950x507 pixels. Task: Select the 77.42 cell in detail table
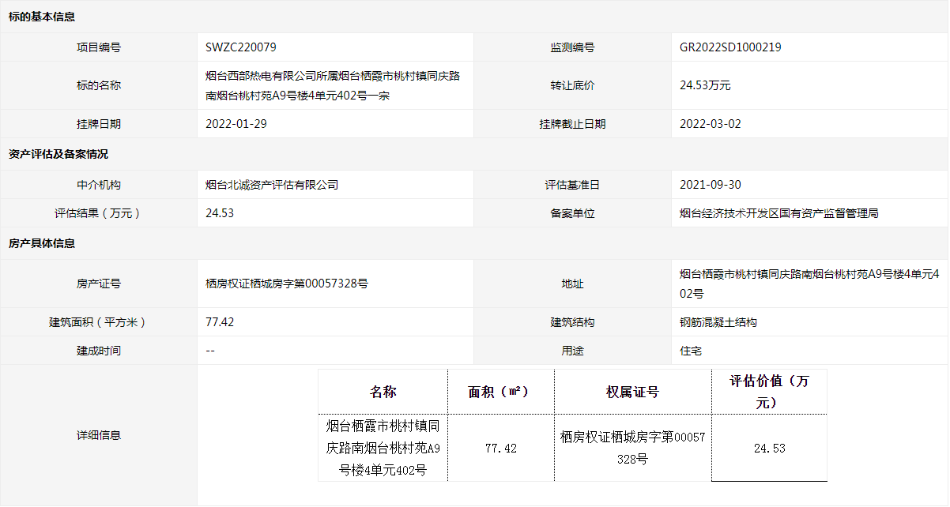(x=500, y=448)
